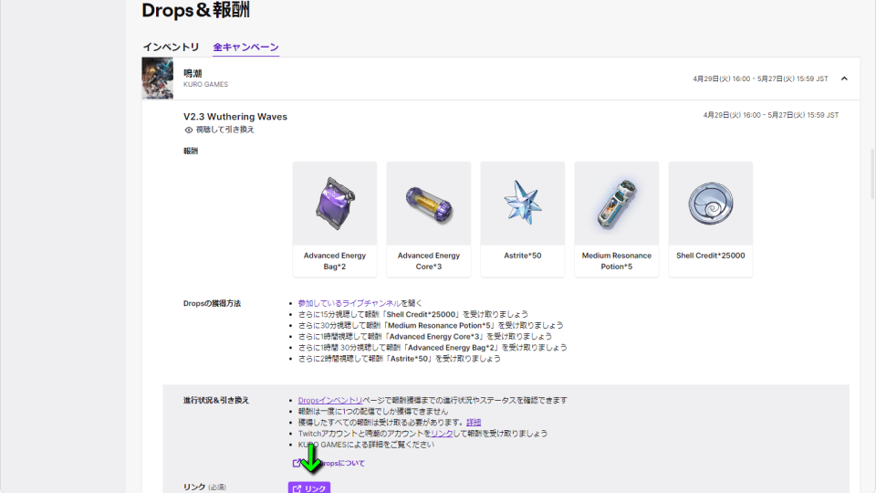
Task: Select the 鳴潮 campaign title
Action: coord(193,73)
